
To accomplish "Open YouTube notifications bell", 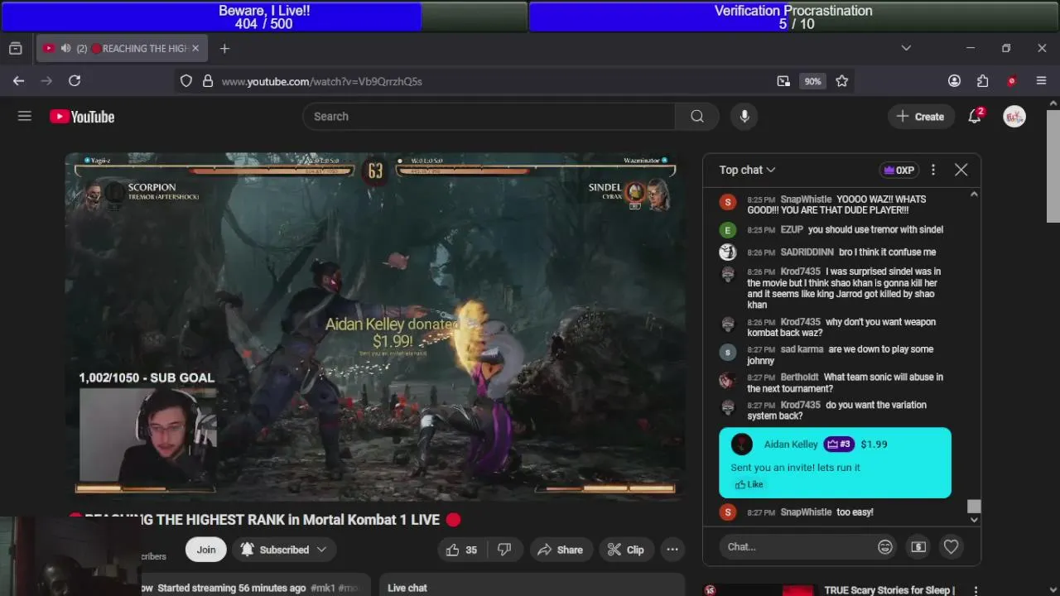I will [x=975, y=117].
